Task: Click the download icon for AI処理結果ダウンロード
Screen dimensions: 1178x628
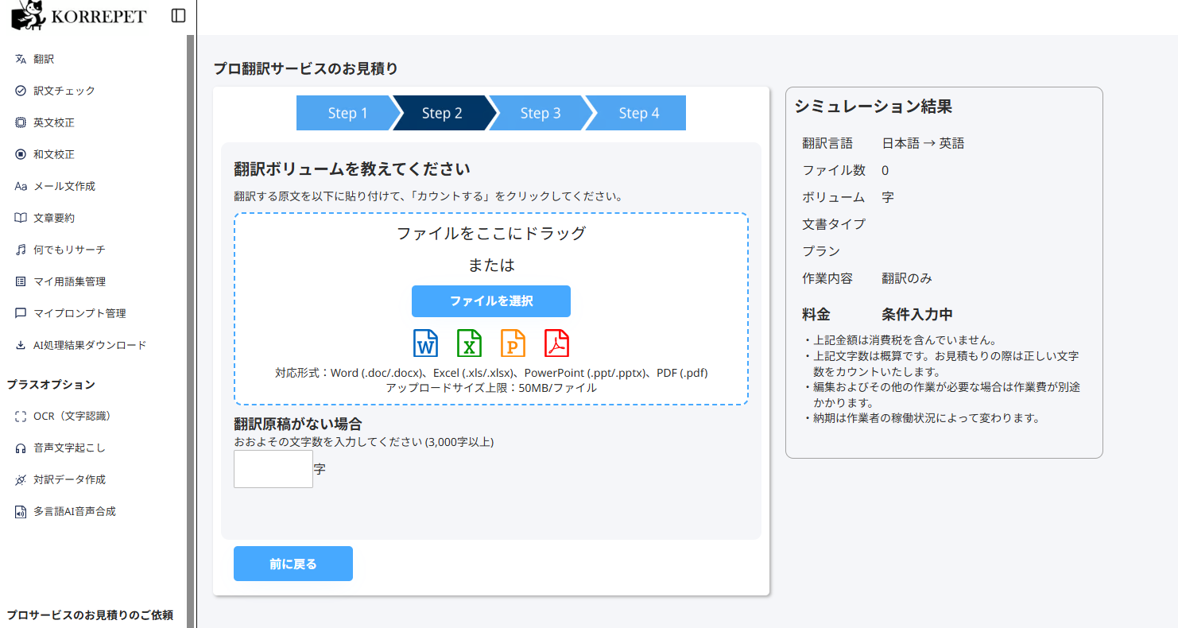Action: [21, 345]
